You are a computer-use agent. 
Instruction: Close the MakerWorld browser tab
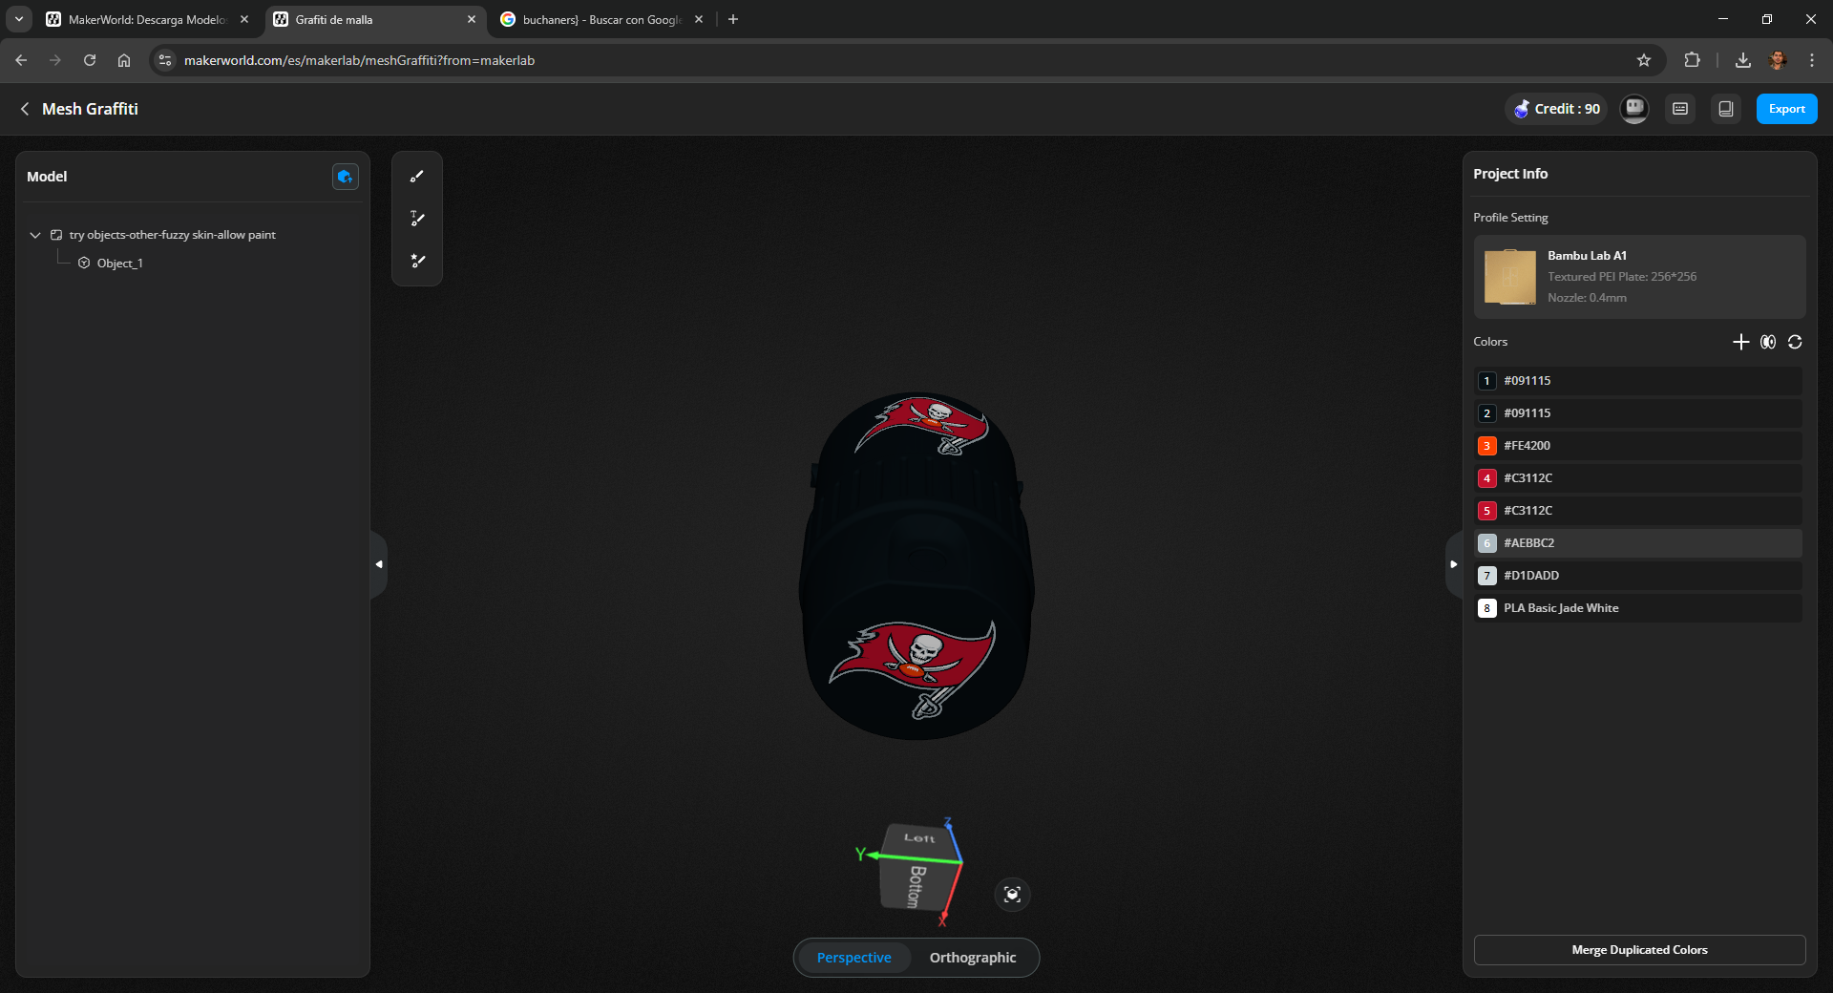tap(244, 19)
